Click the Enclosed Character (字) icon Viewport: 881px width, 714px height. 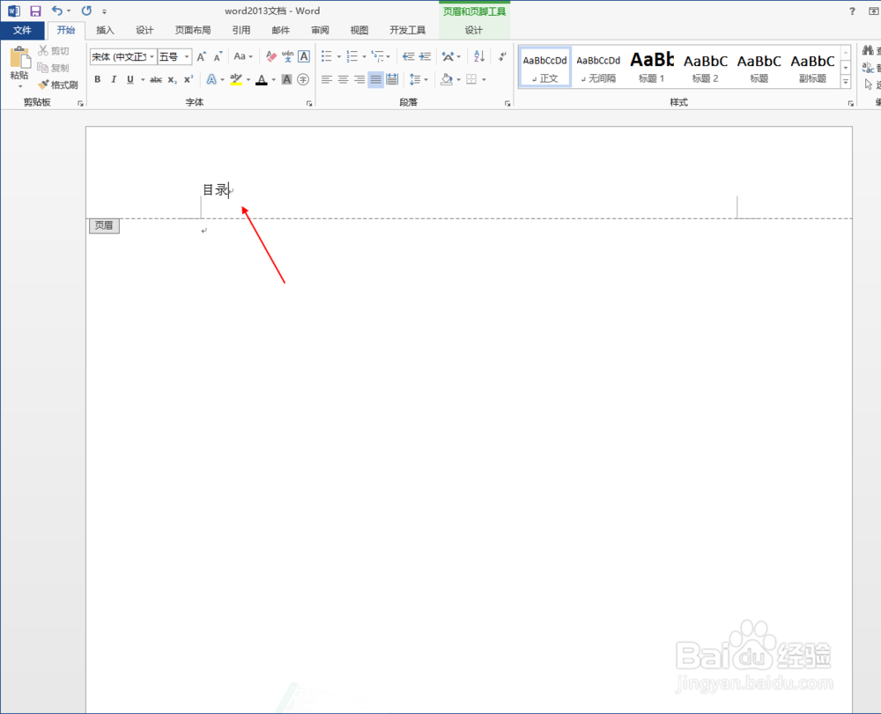(x=303, y=80)
